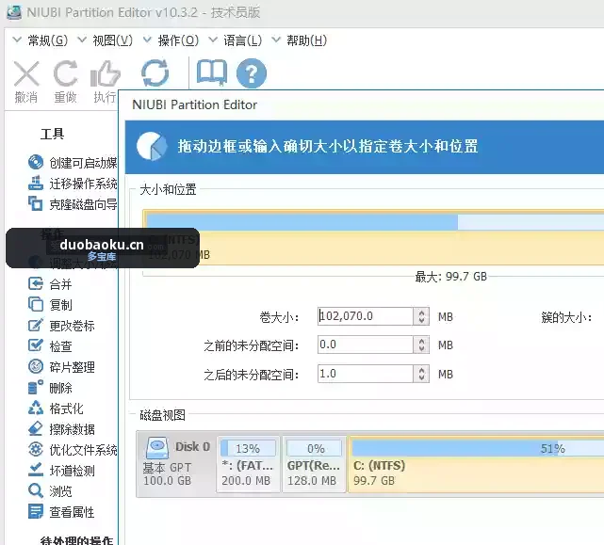Click the 工具 section header
This screenshot has height=545, width=604.
click(53, 134)
